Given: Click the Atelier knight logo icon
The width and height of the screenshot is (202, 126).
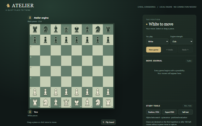Looking at the screenshot, I should pyautogui.click(x=8, y=6).
